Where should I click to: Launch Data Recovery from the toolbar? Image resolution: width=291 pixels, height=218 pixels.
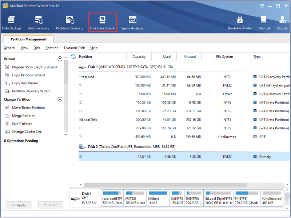(39, 23)
